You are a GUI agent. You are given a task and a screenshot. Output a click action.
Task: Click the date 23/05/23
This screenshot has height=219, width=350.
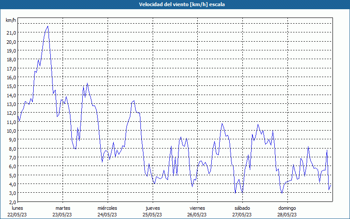click(62, 215)
